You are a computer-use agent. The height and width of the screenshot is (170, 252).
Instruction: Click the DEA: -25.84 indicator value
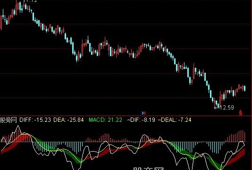68,120
